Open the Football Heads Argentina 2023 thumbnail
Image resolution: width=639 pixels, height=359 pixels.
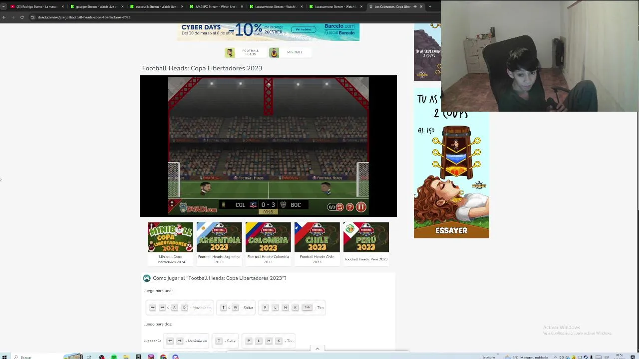coord(219,237)
